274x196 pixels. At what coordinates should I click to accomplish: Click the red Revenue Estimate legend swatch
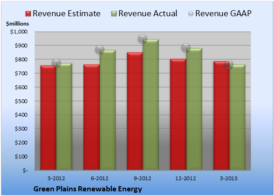28,14
